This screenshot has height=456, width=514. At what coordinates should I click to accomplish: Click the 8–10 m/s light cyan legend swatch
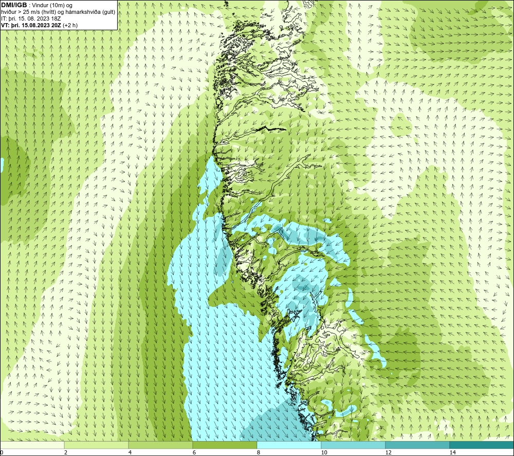tap(289, 445)
